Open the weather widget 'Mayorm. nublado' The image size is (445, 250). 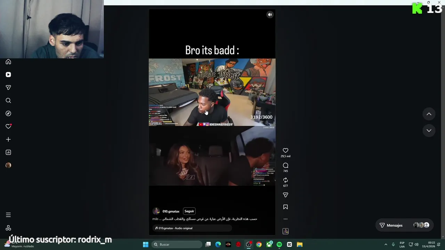click(19, 244)
